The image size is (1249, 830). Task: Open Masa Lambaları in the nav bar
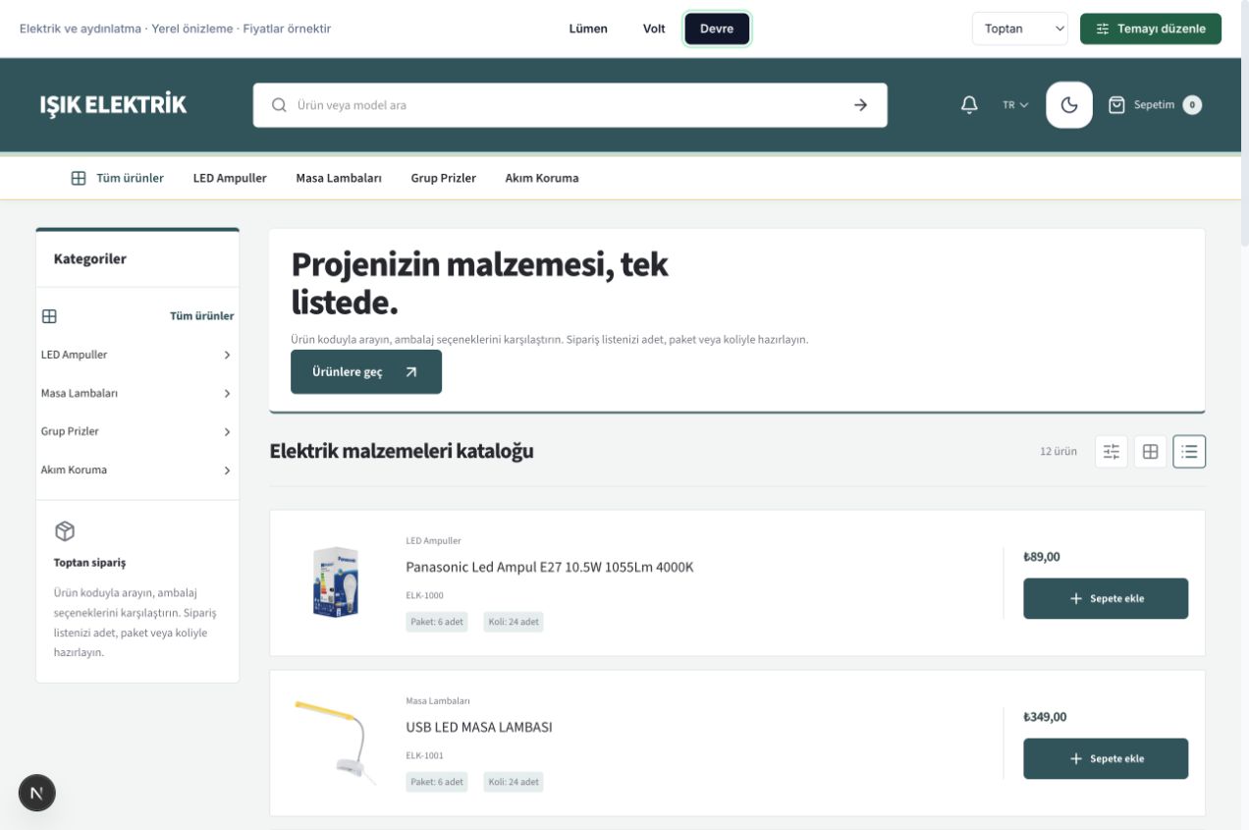[339, 179]
